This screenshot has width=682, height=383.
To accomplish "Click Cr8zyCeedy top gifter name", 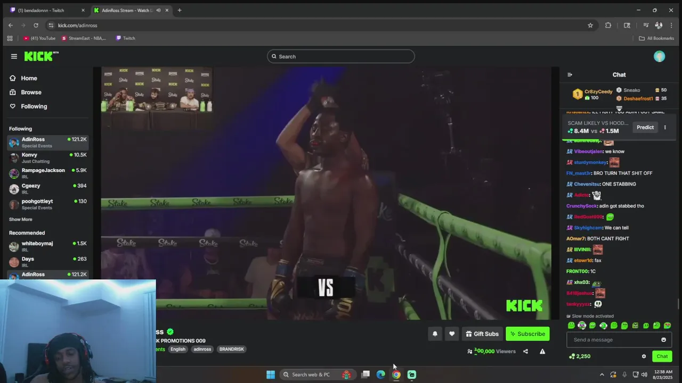I will coord(598,91).
